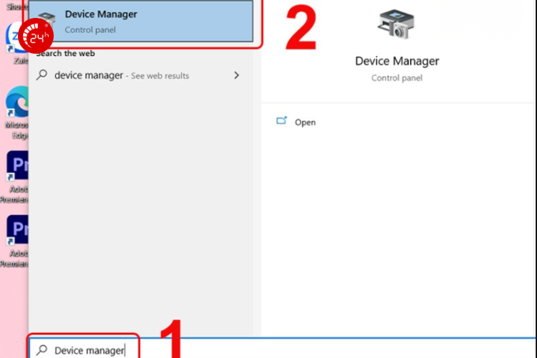This screenshot has height=358, width=537.
Task: Click the magnifier icon beside web result
Action: point(42,75)
